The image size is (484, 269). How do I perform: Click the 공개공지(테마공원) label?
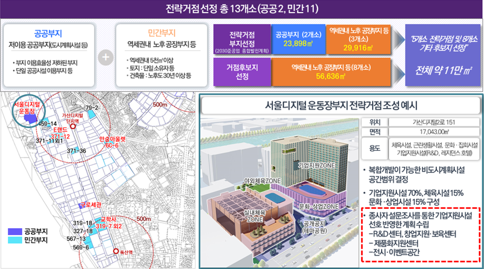tap(315, 227)
